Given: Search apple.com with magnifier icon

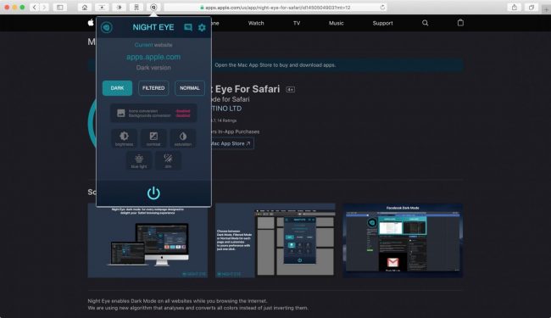Looking at the screenshot, I should point(426,23).
